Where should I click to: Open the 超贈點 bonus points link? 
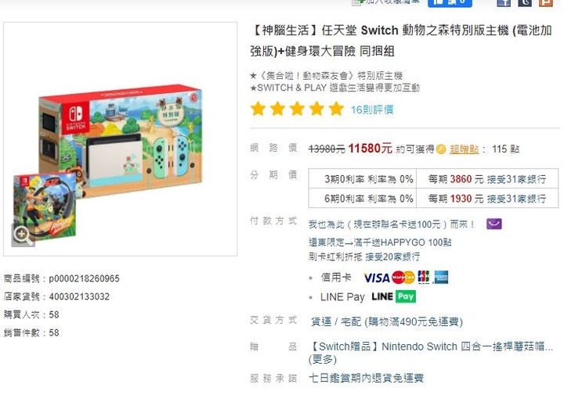tap(464, 149)
